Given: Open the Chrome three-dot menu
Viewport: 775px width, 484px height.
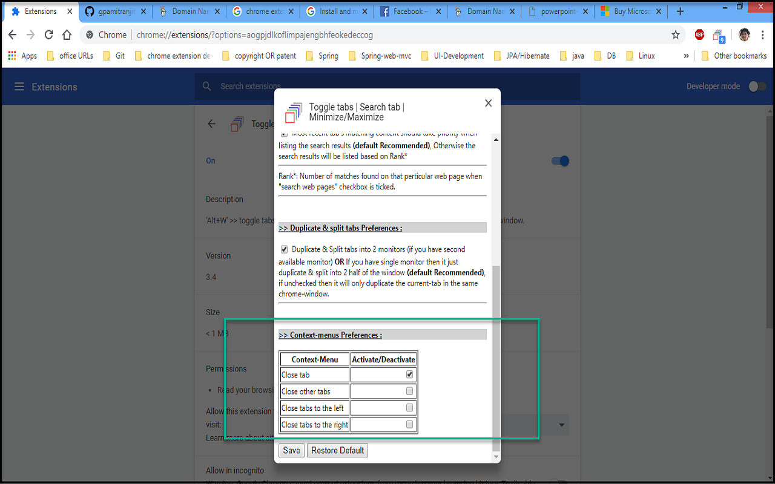Looking at the screenshot, I should pyautogui.click(x=763, y=35).
